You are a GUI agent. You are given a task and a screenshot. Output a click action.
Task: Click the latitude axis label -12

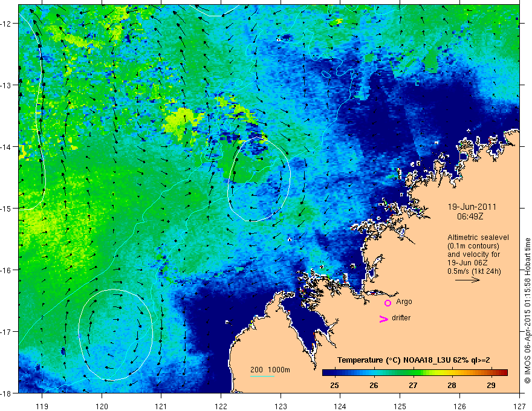coord(6,24)
